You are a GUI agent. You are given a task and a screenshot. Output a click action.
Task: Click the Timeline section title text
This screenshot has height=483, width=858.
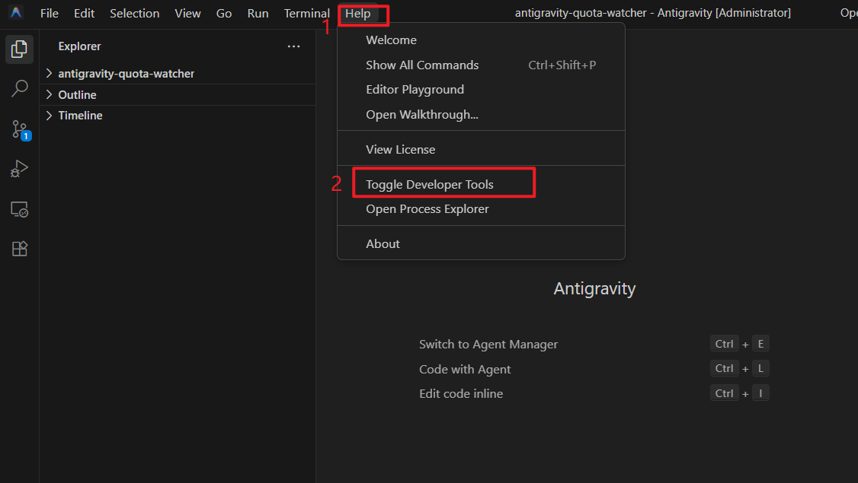click(81, 116)
